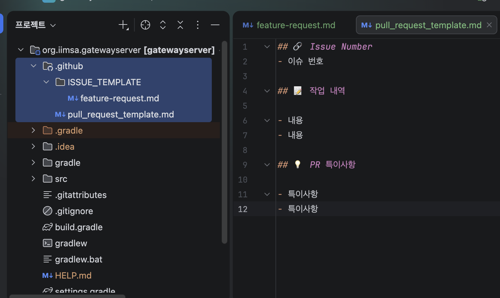
Task: Click line number 1 in the gutter
Action: pos(245,47)
